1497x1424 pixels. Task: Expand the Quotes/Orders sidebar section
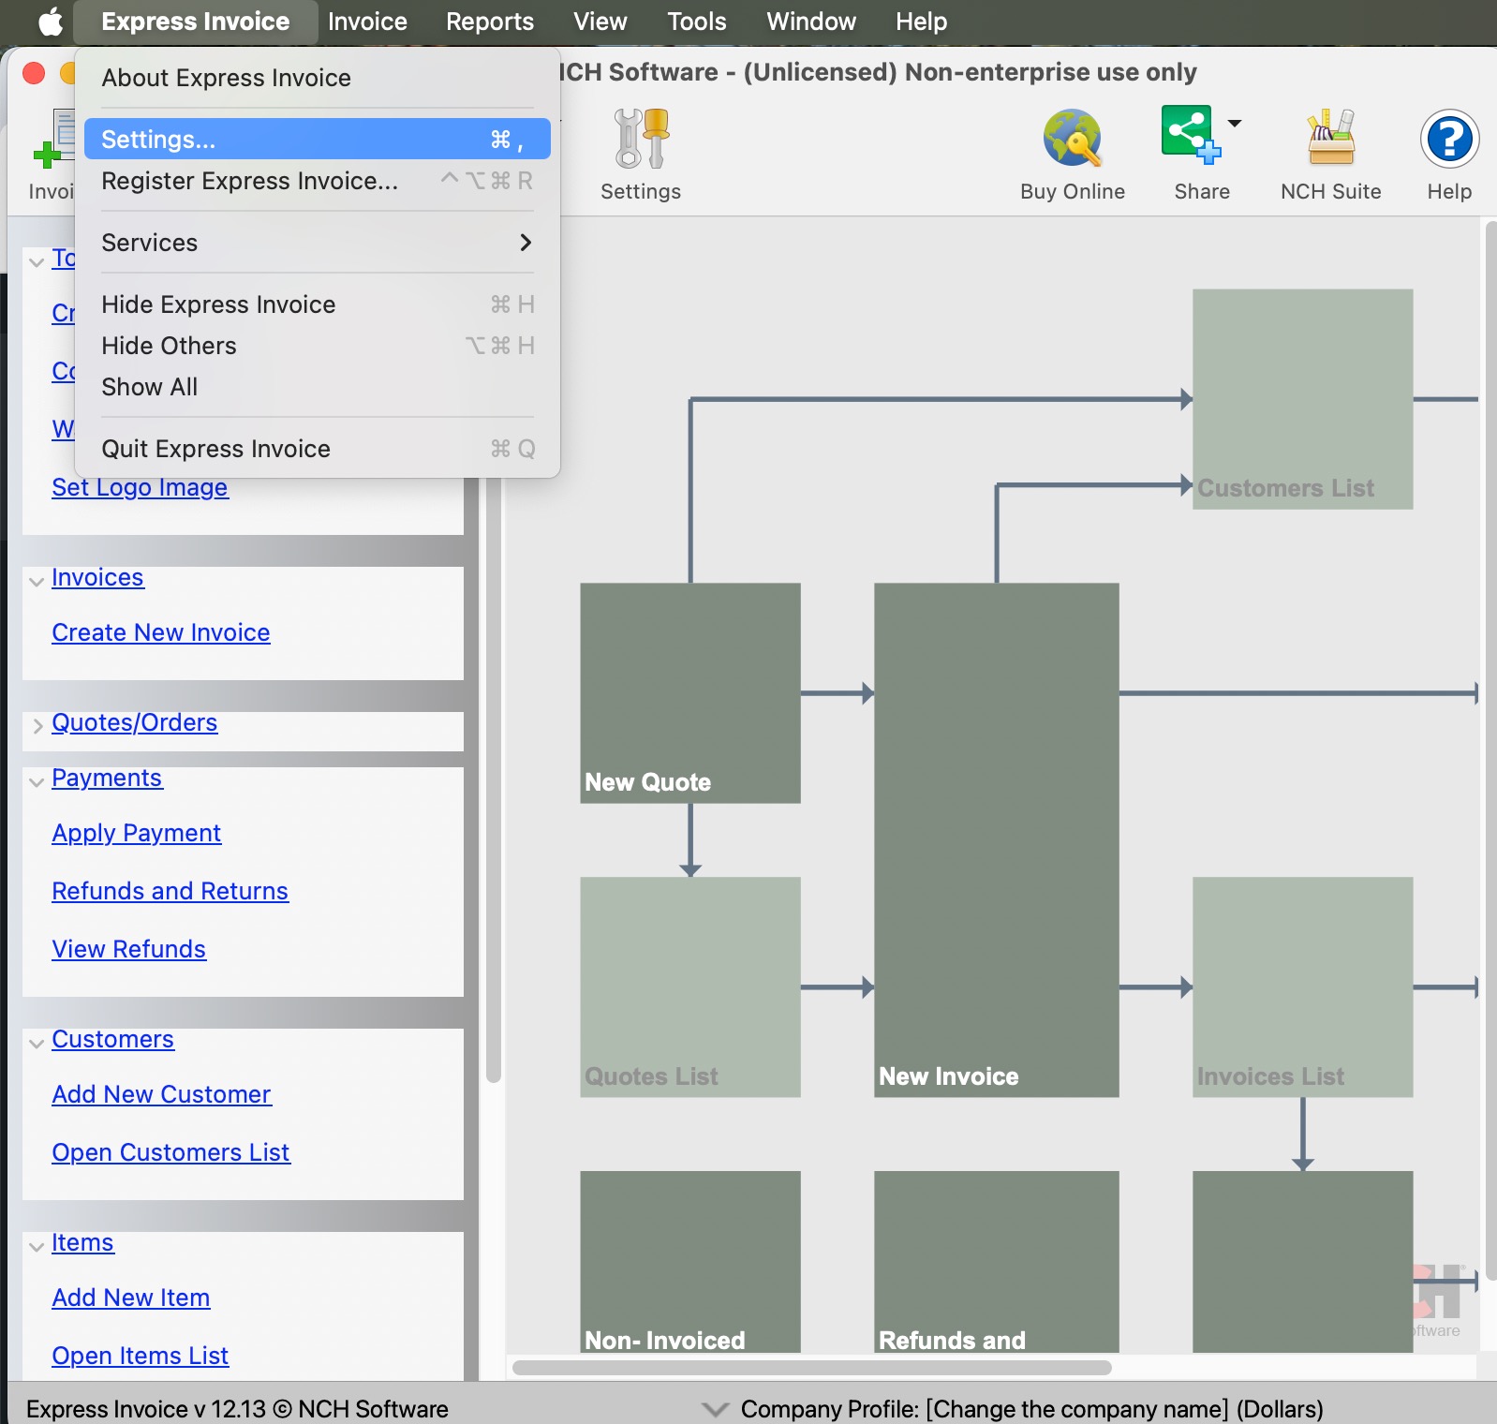coord(37,725)
